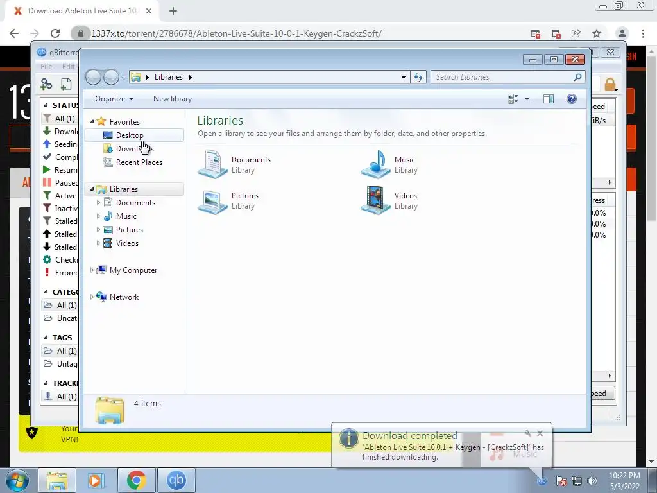Viewport: 657px width, 493px height.
Task: Click Explorer forward navigation button
Action: (111, 77)
